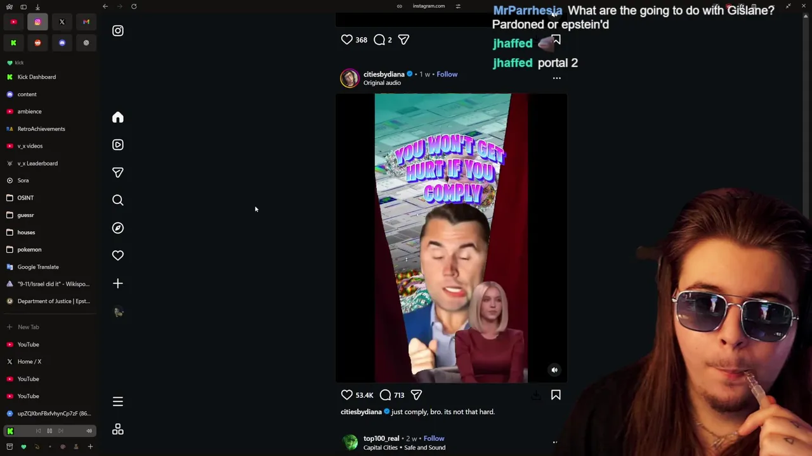Image resolution: width=812 pixels, height=456 pixels.
Task: Open Notifications heart icon in sidebar
Action: [x=118, y=255]
